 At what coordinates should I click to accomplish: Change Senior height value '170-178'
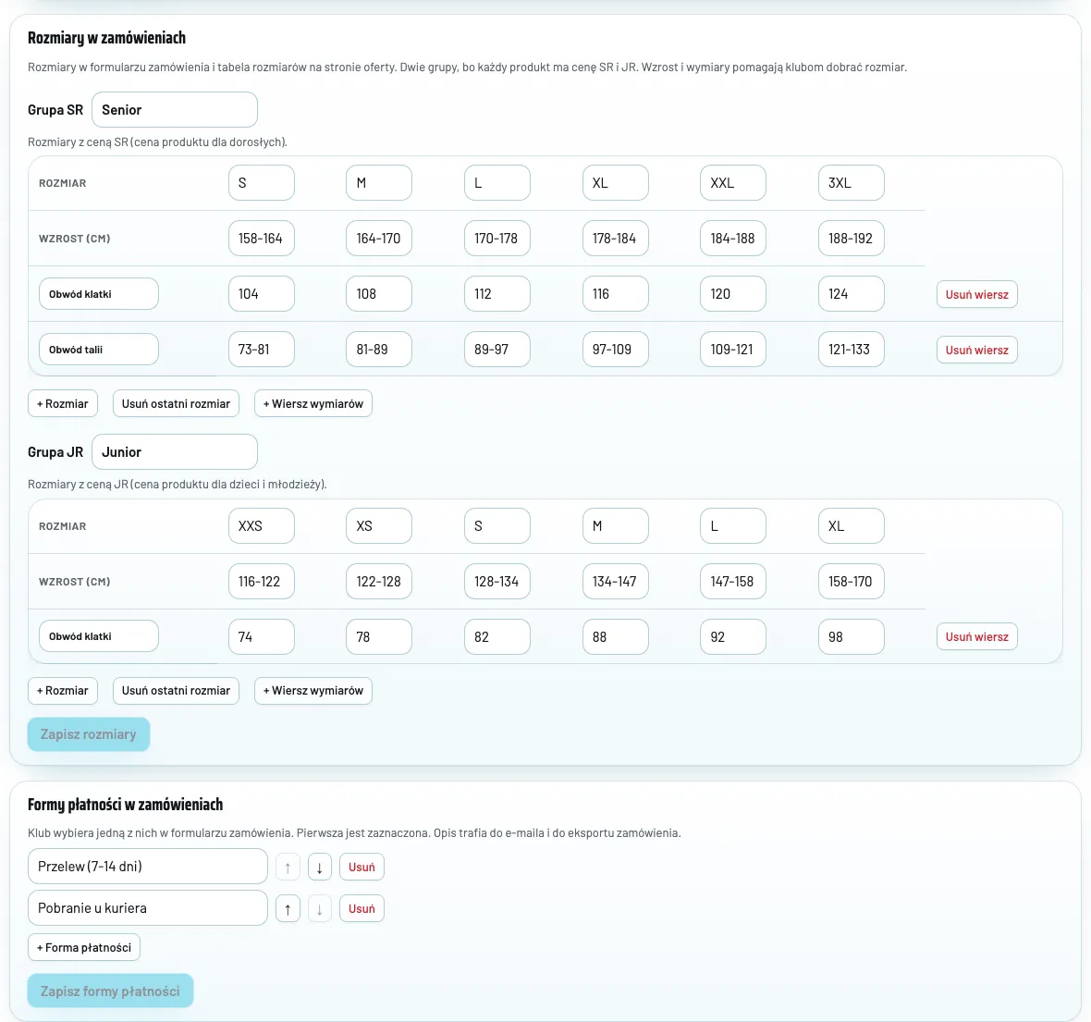coord(496,238)
